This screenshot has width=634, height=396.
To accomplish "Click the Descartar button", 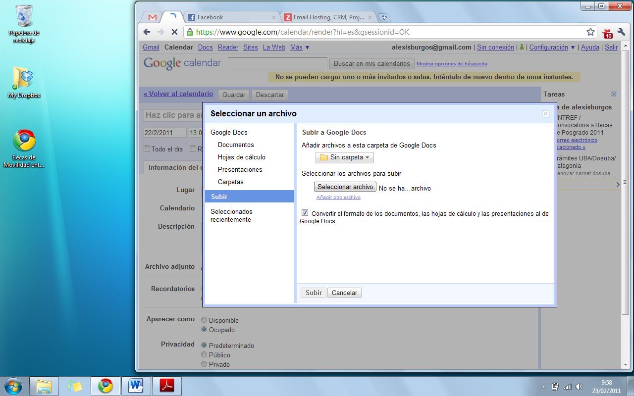I will pyautogui.click(x=270, y=95).
